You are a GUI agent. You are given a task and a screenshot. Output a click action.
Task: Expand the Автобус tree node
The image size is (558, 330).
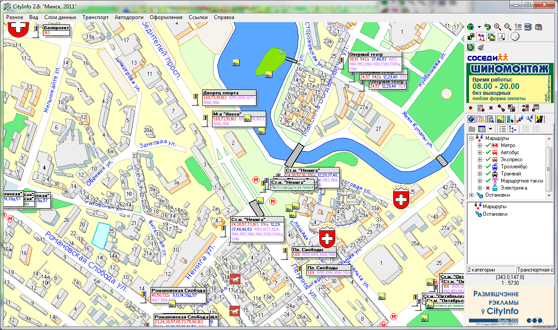point(480,152)
